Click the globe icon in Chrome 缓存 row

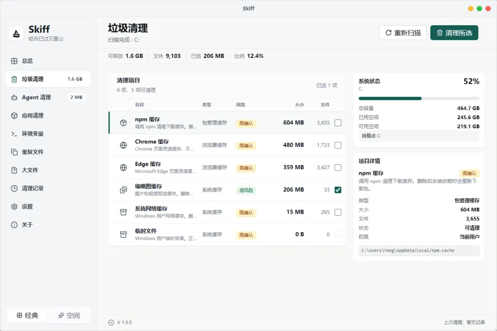coord(124,145)
